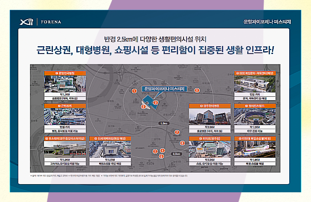Click the distance row under the 광주현대병원 photo
311x202 pixels.
click(210, 127)
